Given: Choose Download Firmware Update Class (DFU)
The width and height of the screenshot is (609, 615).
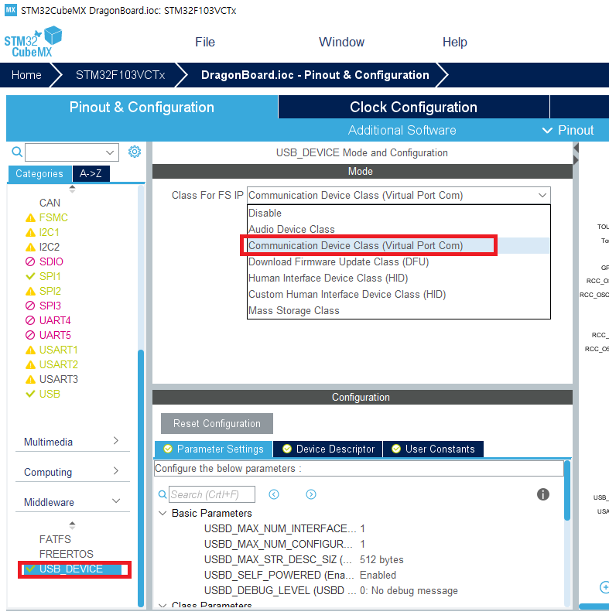Looking at the screenshot, I should [x=399, y=261].
